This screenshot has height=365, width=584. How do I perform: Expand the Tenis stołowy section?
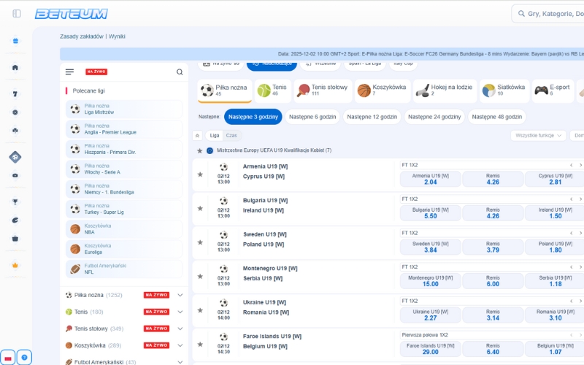coord(180,328)
